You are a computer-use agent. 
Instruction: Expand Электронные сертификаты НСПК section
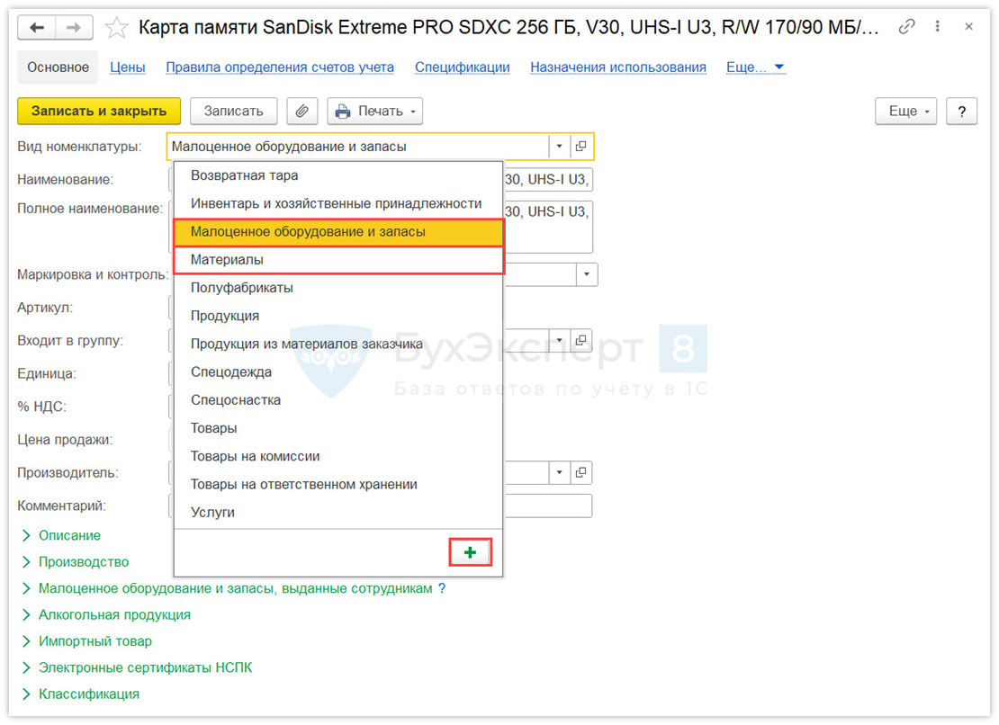pos(137,667)
